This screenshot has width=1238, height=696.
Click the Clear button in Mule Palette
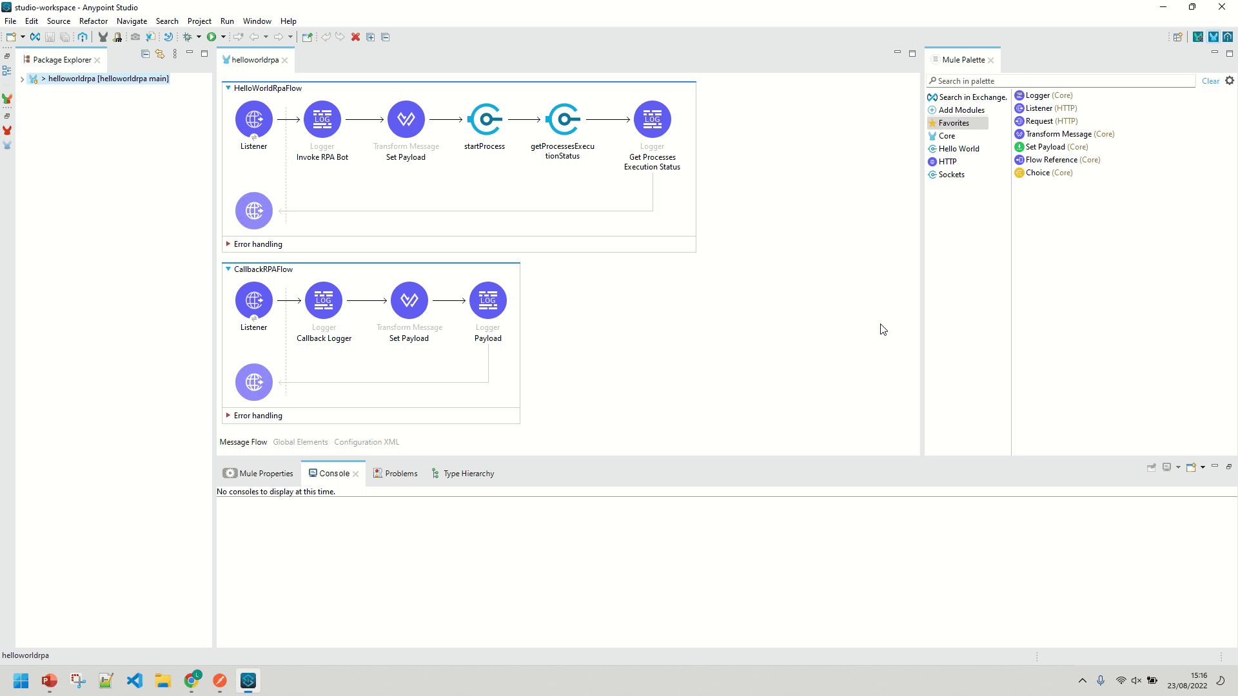click(x=1211, y=80)
